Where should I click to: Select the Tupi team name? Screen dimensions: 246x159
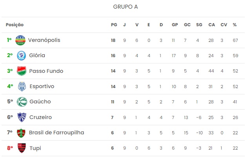pos(35,148)
